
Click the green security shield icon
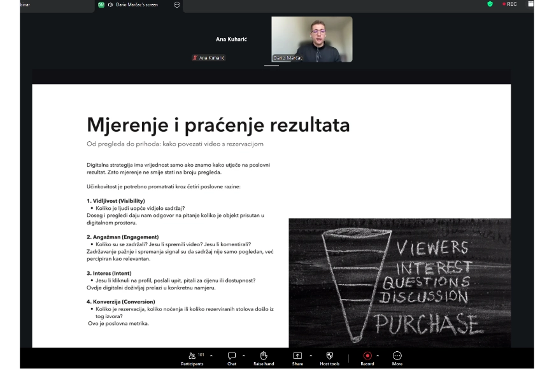click(490, 4)
